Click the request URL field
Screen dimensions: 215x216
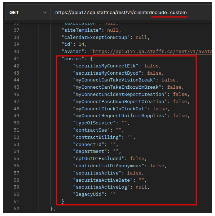point(131,13)
